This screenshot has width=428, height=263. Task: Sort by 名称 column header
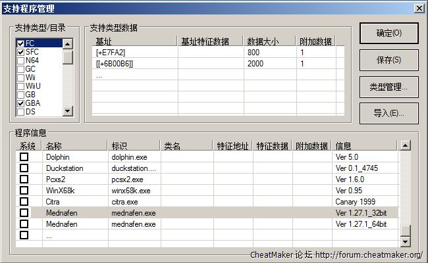tap(54, 146)
